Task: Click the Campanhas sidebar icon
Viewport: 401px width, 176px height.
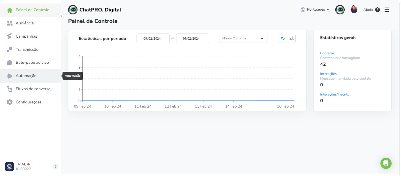Action: [x=10, y=36]
